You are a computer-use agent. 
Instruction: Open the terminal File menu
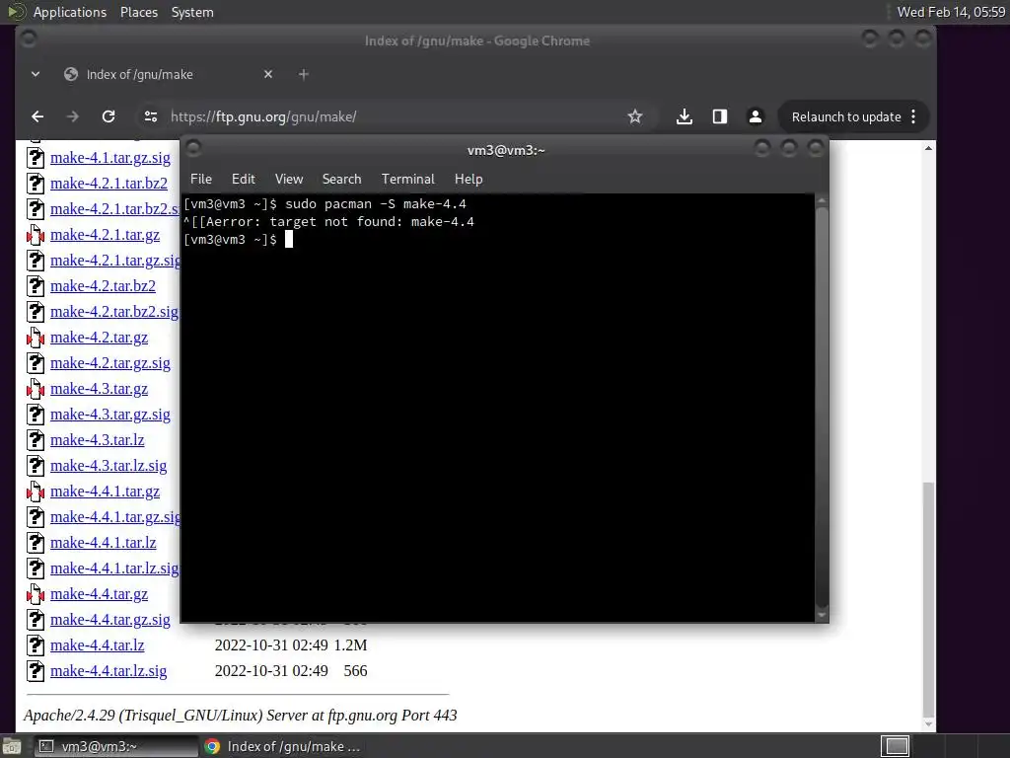[201, 180]
